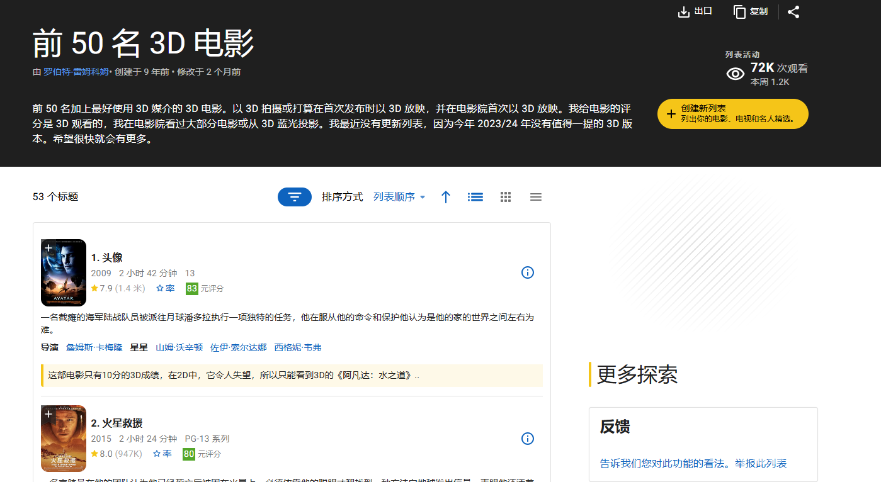Image resolution: width=881 pixels, height=482 pixels.
Task: Click the export download icon
Action: pos(683,12)
